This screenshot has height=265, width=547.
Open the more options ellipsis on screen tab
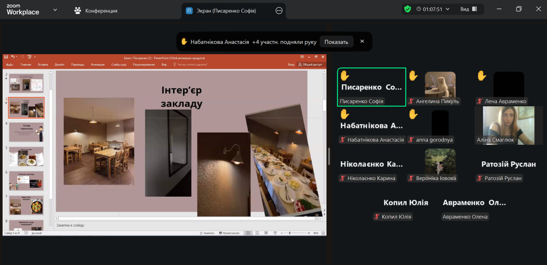click(x=279, y=11)
